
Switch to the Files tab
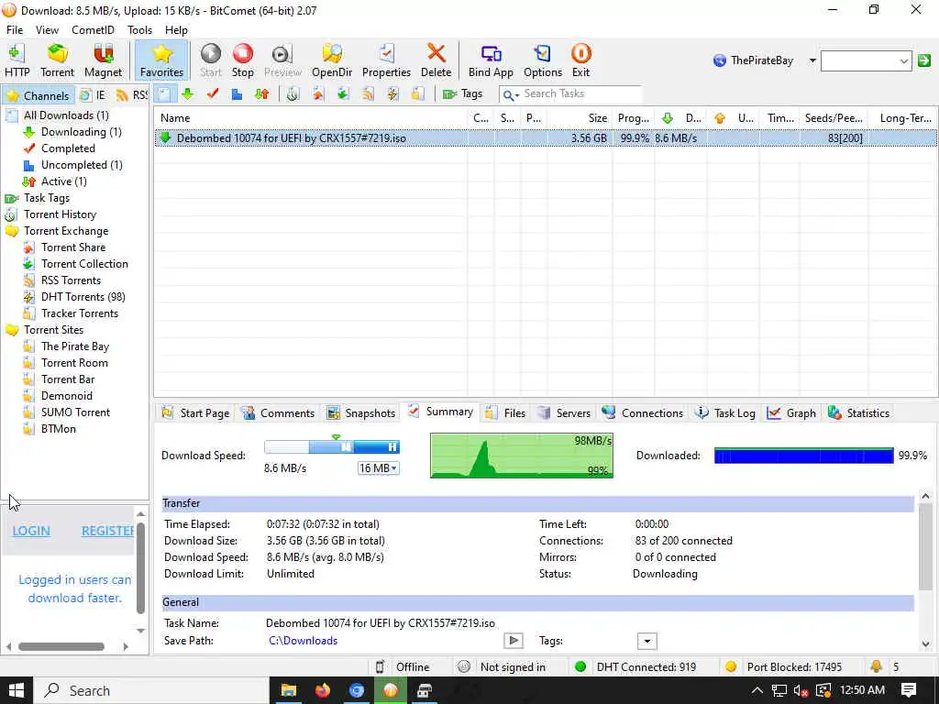pyautogui.click(x=505, y=413)
